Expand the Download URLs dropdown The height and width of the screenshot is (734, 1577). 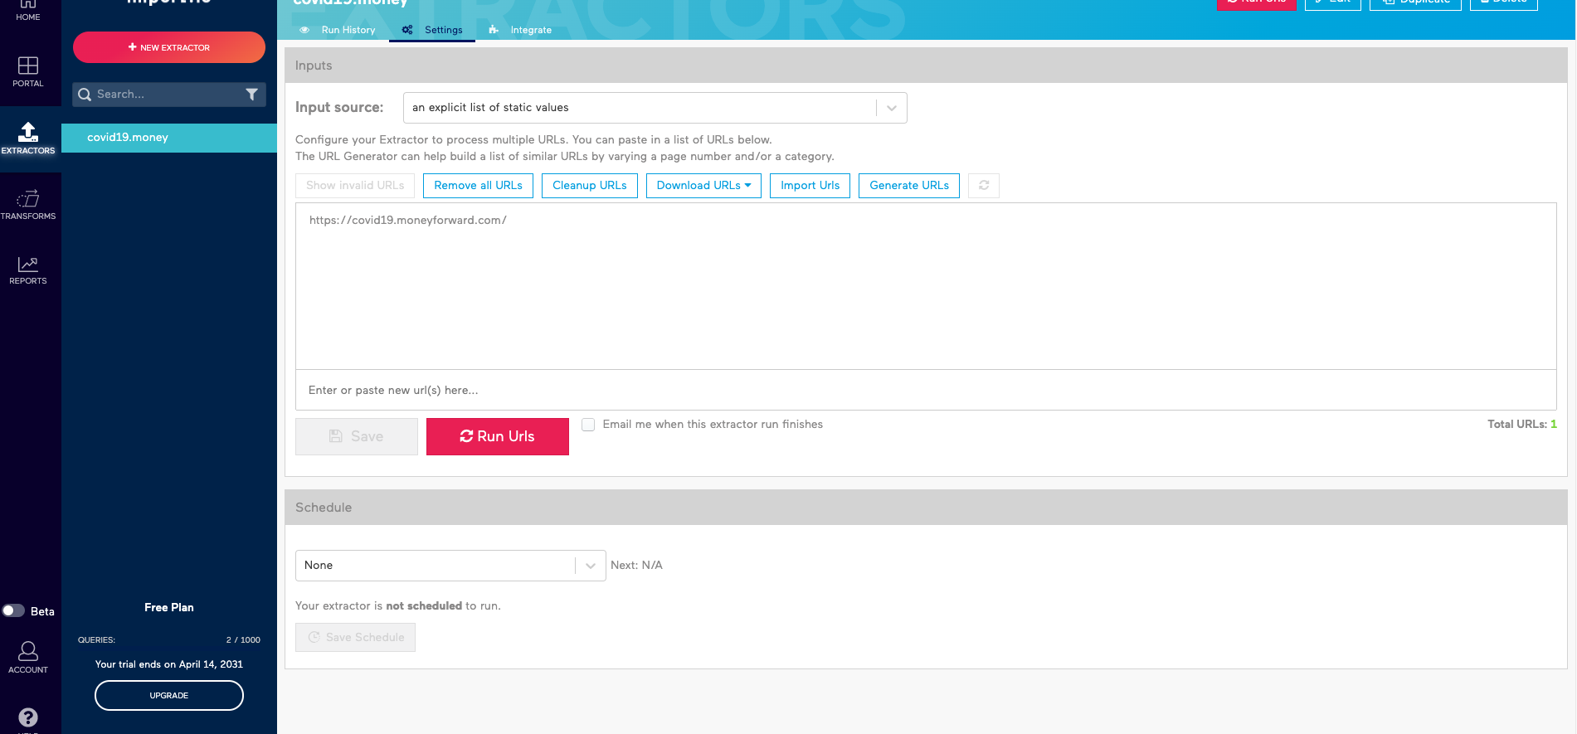[x=703, y=186]
